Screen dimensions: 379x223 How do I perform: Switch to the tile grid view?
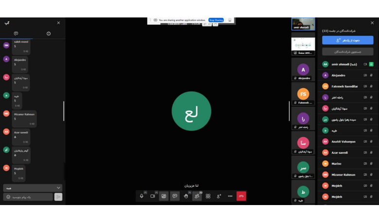coord(208,196)
